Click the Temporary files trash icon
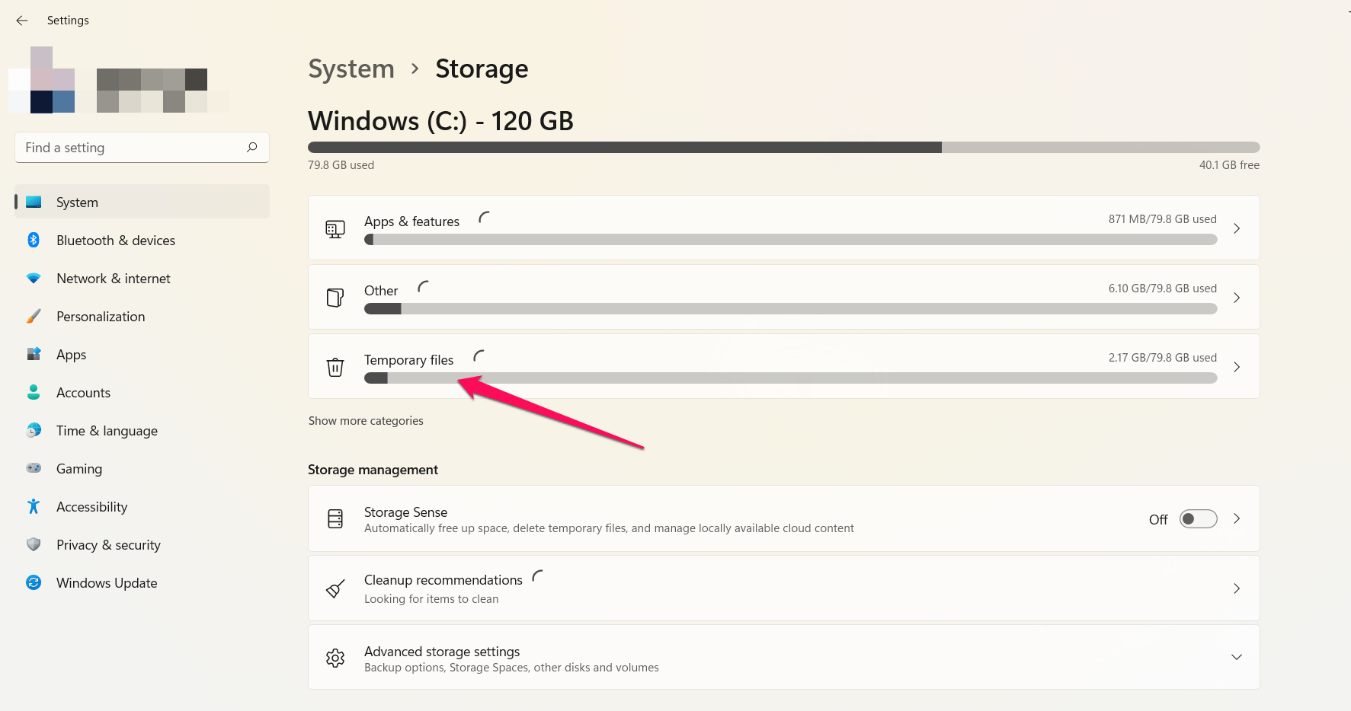This screenshot has height=711, width=1351. pos(335,367)
